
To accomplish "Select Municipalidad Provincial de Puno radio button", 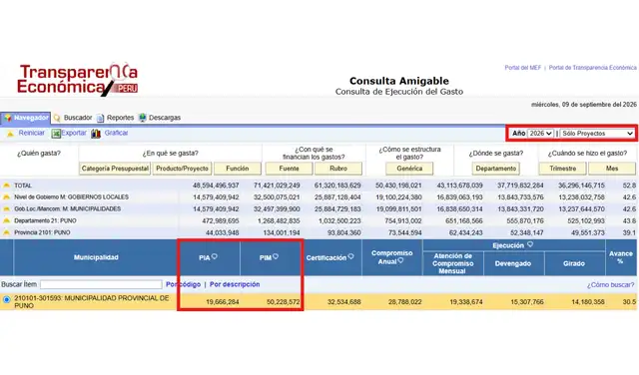I will coord(7,299).
